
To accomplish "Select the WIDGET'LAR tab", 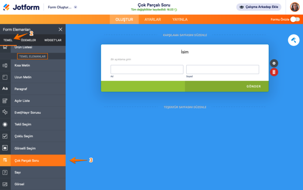I will click(53, 40).
